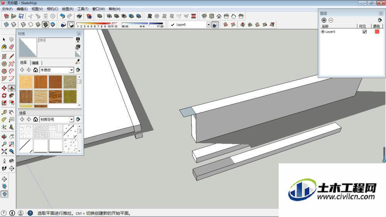386x217 pixels.
Task: Go to home in 木质纹 browser
Action: click(x=36, y=70)
